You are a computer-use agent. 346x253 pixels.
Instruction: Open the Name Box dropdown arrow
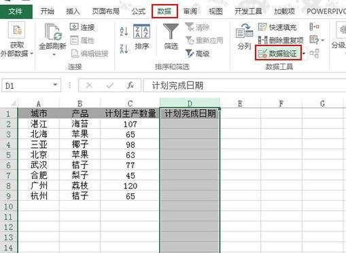coord(55,85)
